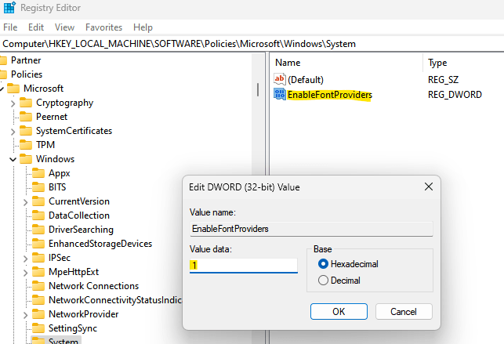Click the Microsoft folder icon
The image size is (504, 344).
13,89
